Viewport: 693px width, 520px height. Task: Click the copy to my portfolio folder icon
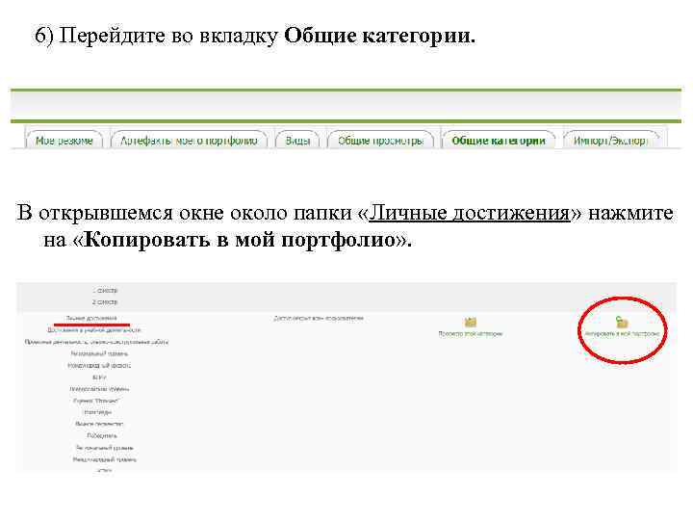click(x=622, y=323)
